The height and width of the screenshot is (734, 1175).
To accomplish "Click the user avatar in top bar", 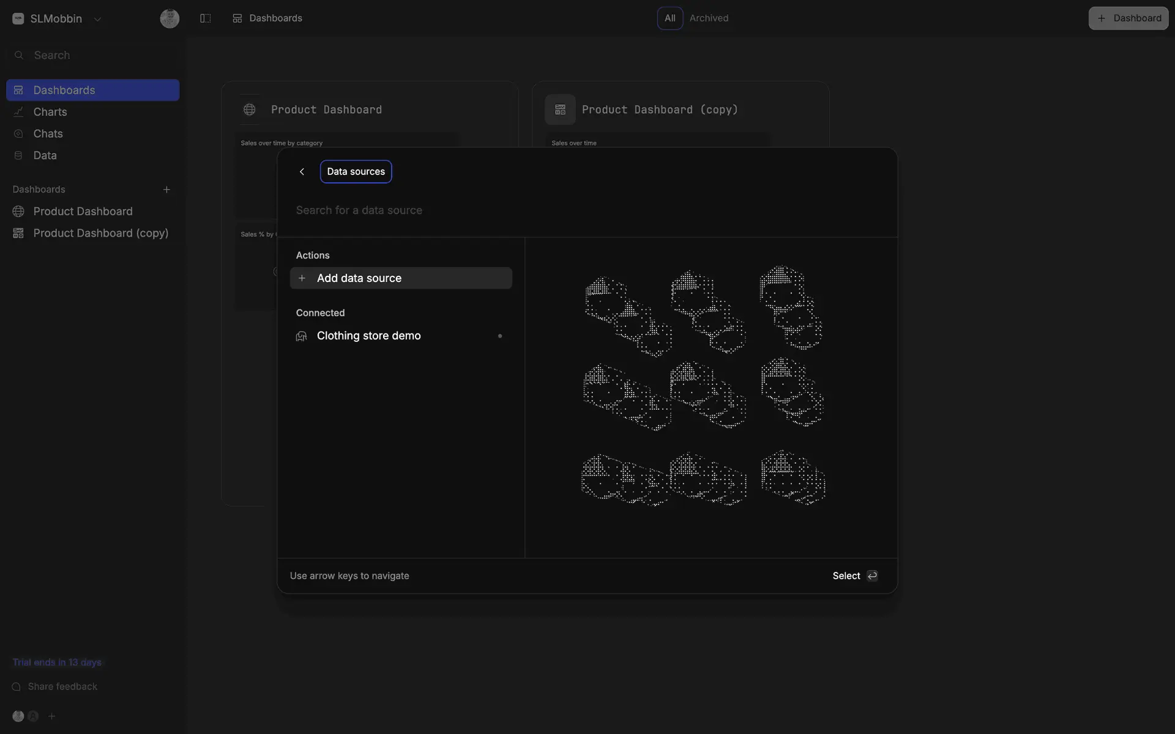I will click(170, 18).
